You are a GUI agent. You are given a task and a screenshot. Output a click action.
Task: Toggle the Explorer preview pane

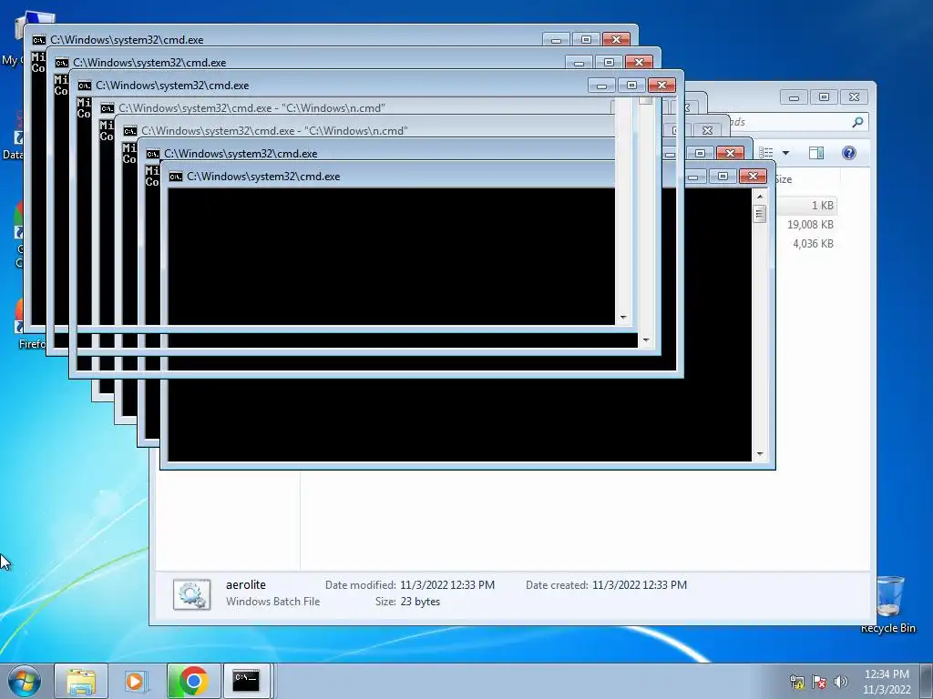point(816,153)
